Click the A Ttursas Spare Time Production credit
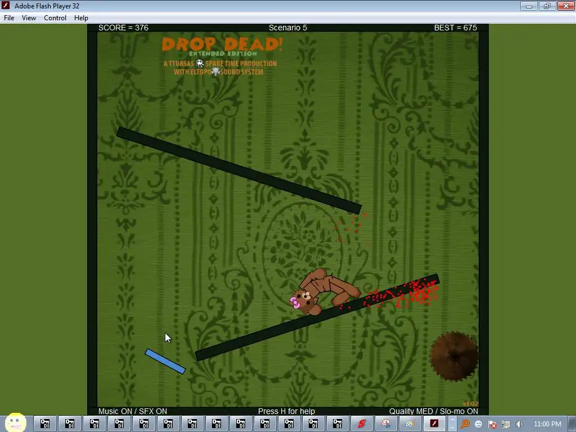576x432 pixels. (220, 64)
